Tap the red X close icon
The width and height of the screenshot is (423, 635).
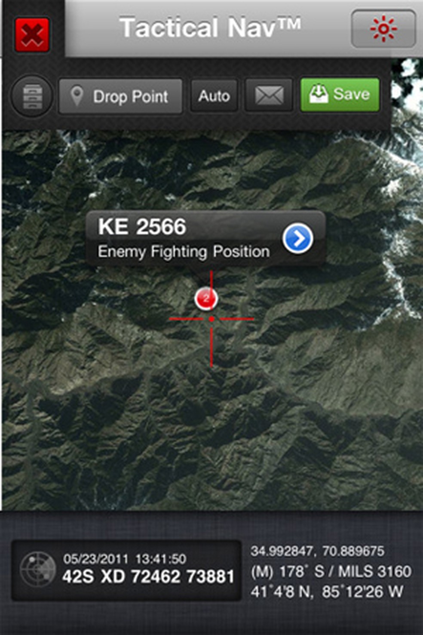click(x=32, y=35)
